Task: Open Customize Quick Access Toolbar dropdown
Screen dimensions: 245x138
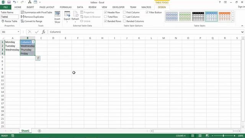Action: [x=40, y=2]
